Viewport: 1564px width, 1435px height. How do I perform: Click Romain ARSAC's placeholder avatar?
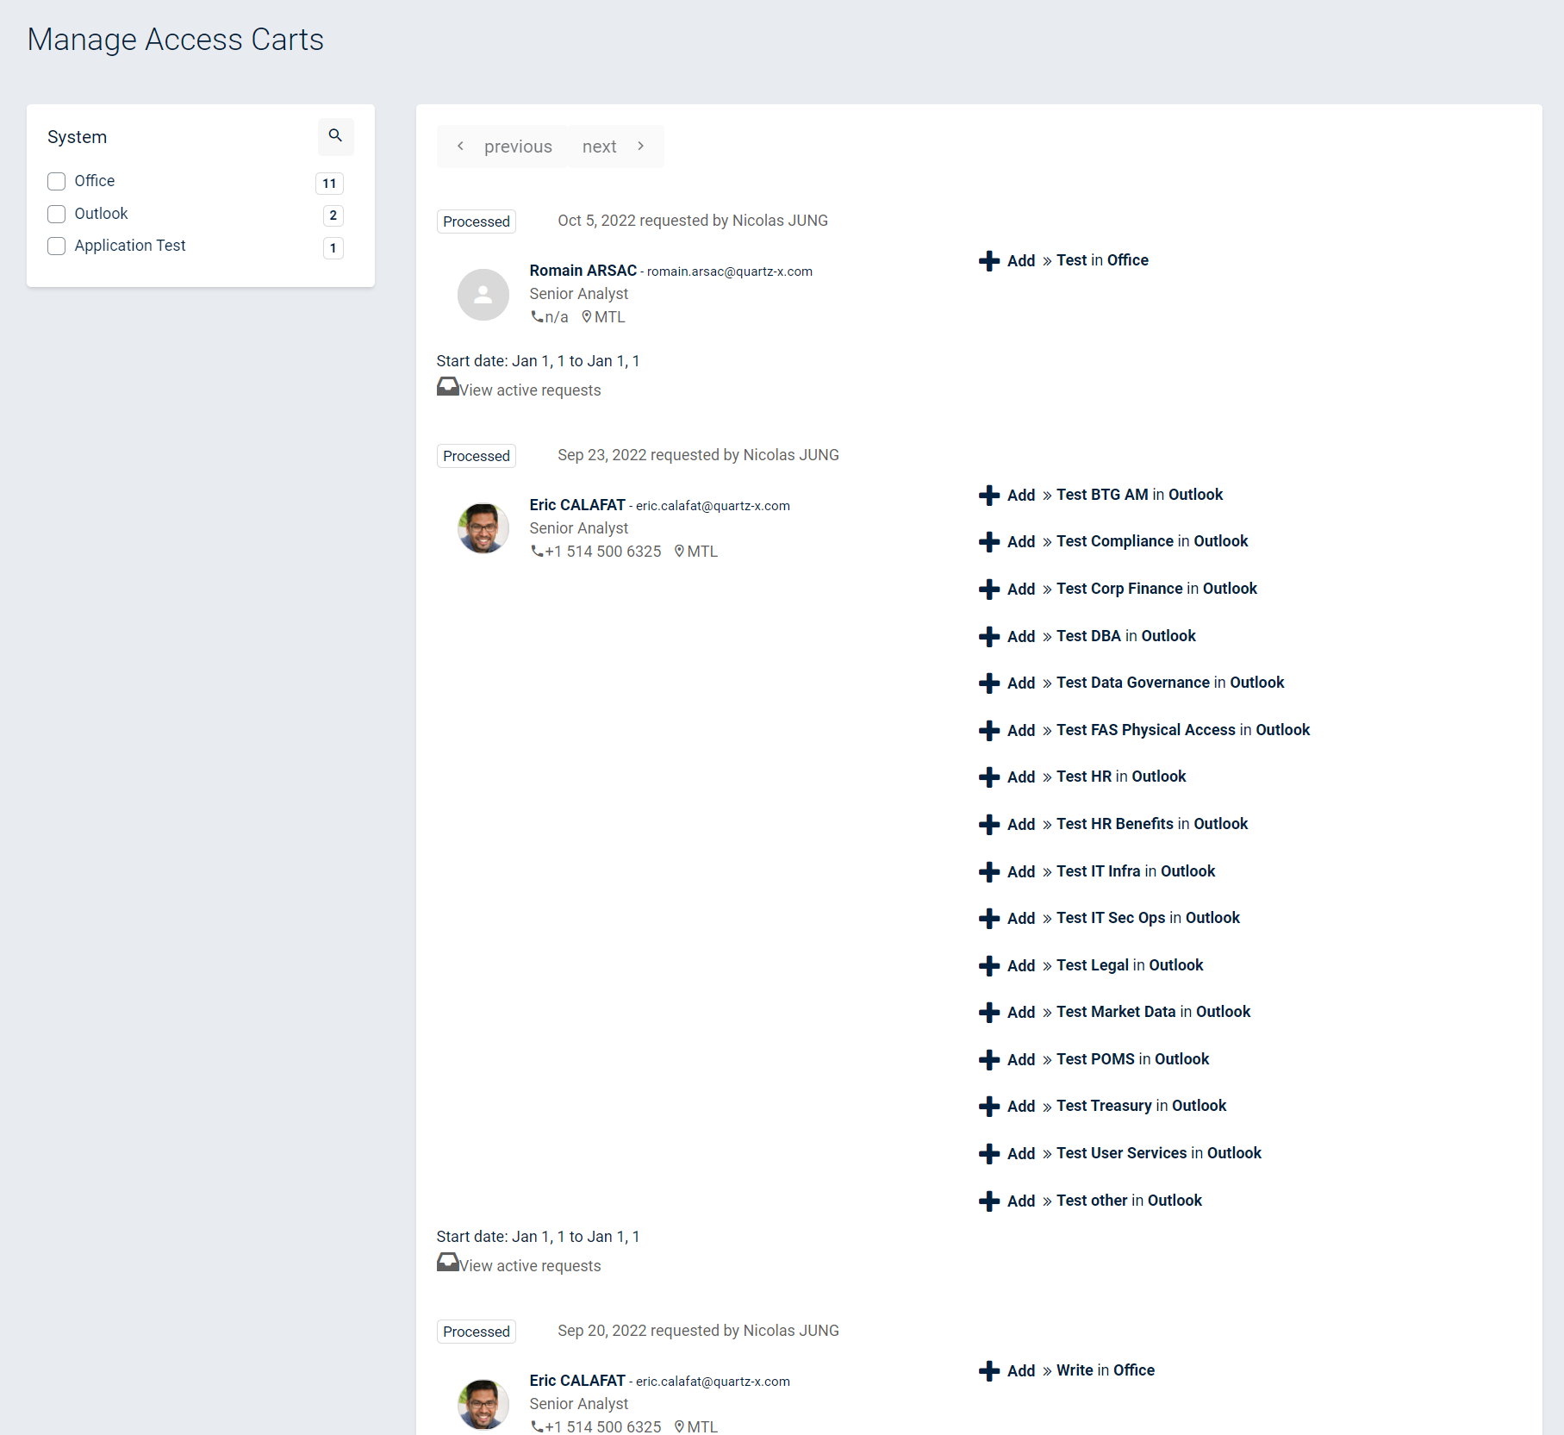pyautogui.click(x=483, y=295)
